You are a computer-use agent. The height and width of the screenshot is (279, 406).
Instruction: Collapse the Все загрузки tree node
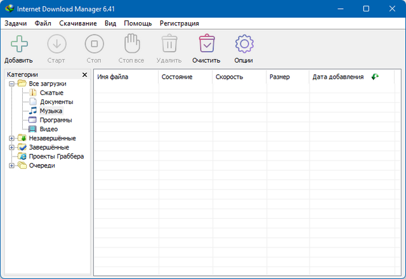(12, 84)
